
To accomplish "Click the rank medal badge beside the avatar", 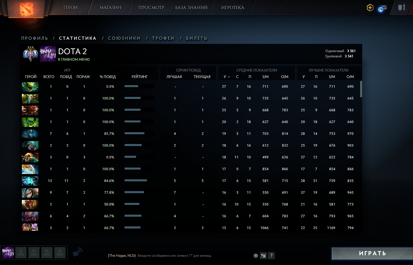I will coord(31,54).
